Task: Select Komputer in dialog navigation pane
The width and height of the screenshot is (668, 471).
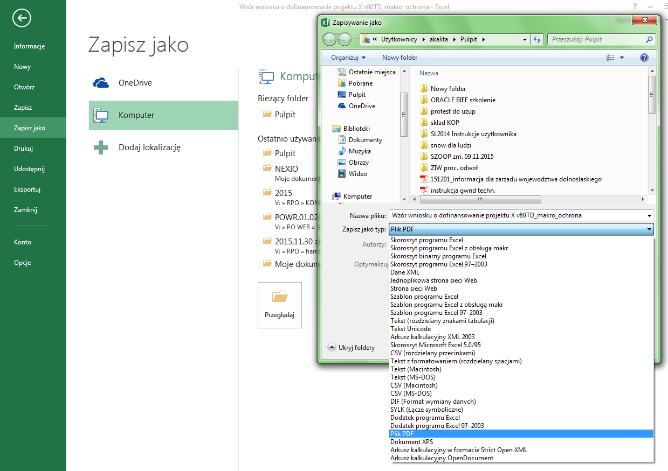Action: coord(352,196)
